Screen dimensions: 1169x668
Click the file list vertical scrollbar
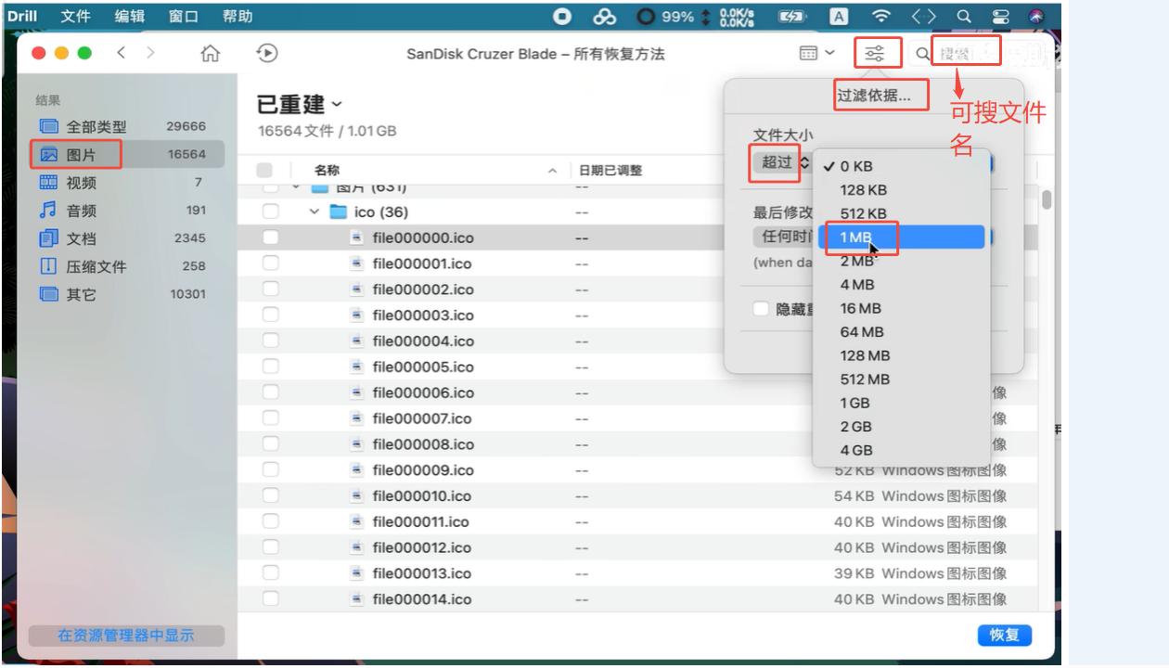tap(1047, 200)
